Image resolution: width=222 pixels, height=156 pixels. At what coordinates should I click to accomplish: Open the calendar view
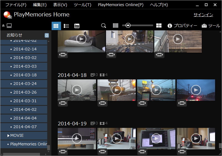[x=77, y=26]
